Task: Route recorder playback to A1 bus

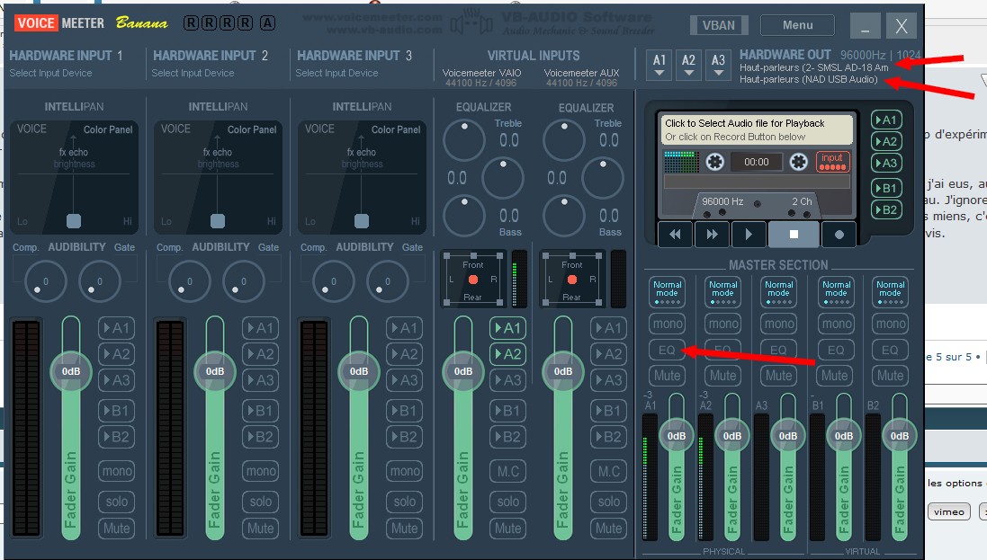Action: pyautogui.click(x=886, y=120)
